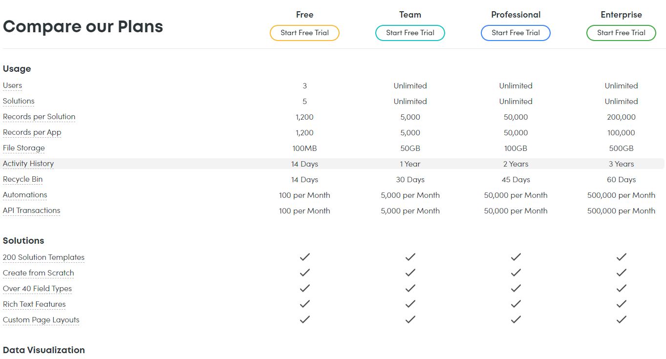Click Free plan's Custom Page Layouts checkmark
This screenshot has height=359, width=666.
pos(304,319)
